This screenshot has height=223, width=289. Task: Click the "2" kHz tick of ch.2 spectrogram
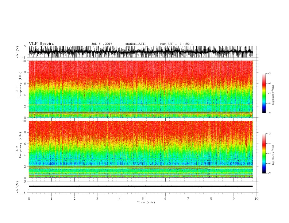[26, 167]
